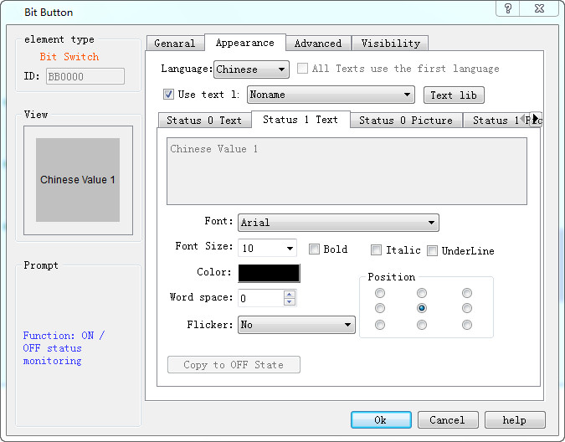
Task: Select bottom-left position radio button
Action: [x=380, y=325]
